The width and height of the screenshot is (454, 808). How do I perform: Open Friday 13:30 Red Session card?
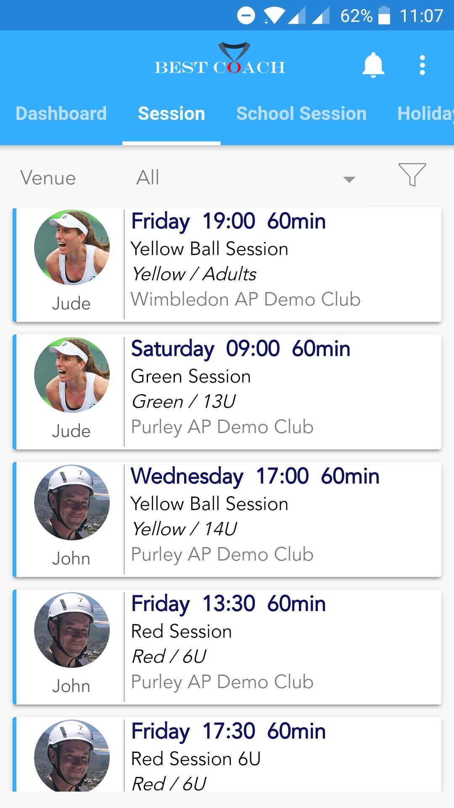click(x=227, y=647)
